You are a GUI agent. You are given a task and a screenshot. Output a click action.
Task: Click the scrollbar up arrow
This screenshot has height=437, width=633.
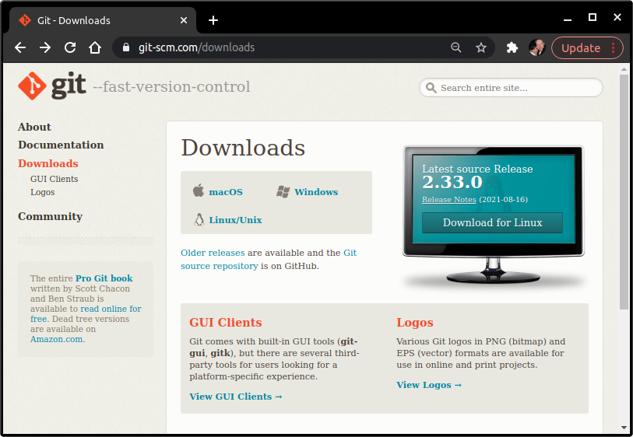pyautogui.click(x=624, y=69)
